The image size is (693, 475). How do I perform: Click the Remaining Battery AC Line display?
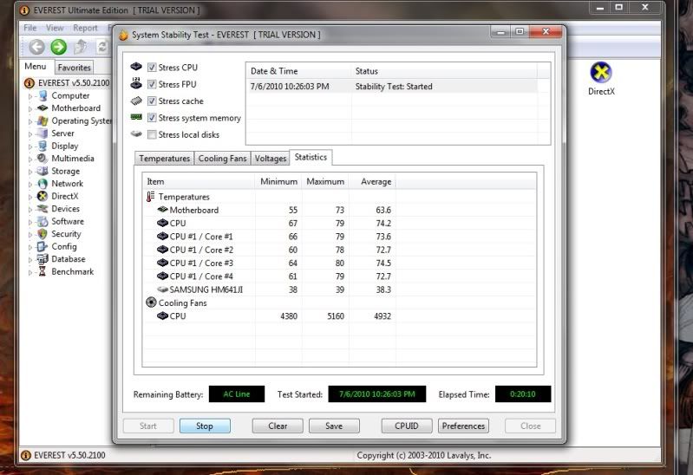click(x=237, y=394)
